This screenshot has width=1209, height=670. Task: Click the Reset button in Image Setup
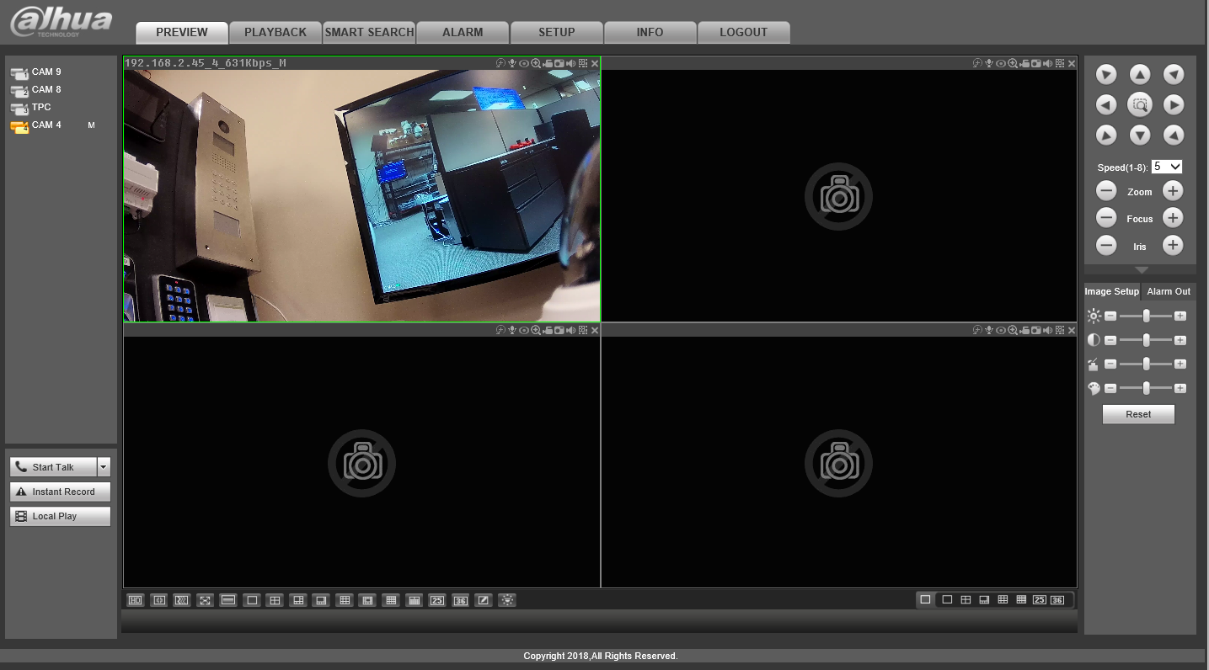1137,414
